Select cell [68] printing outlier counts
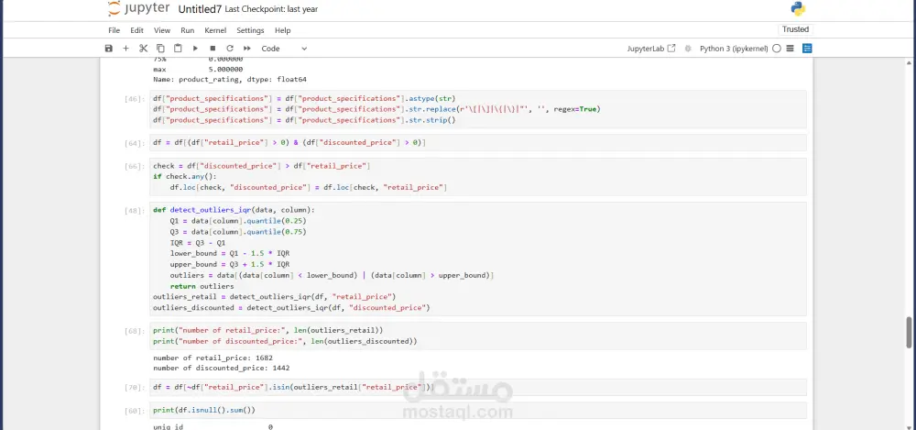916x430 pixels. [x=478, y=336]
